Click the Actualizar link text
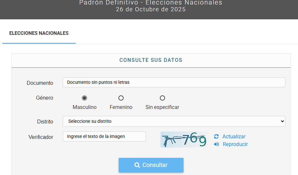The height and width of the screenshot is (175, 298). [x=234, y=137]
